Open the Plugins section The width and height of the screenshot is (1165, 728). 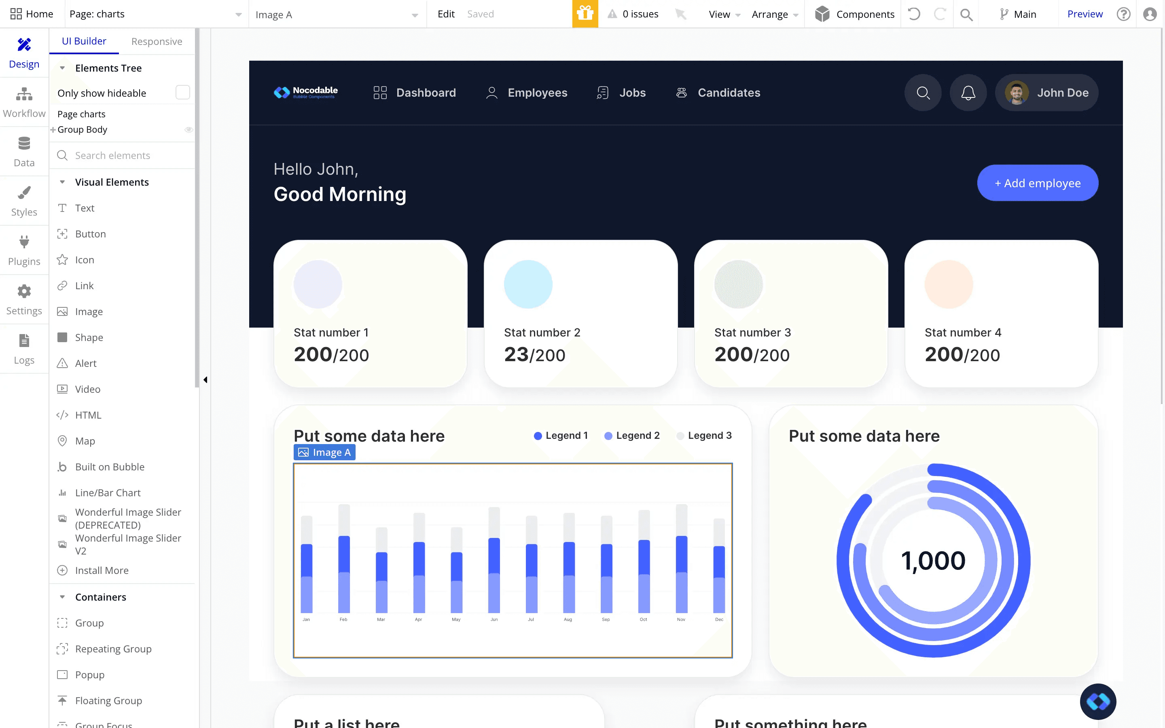point(24,250)
